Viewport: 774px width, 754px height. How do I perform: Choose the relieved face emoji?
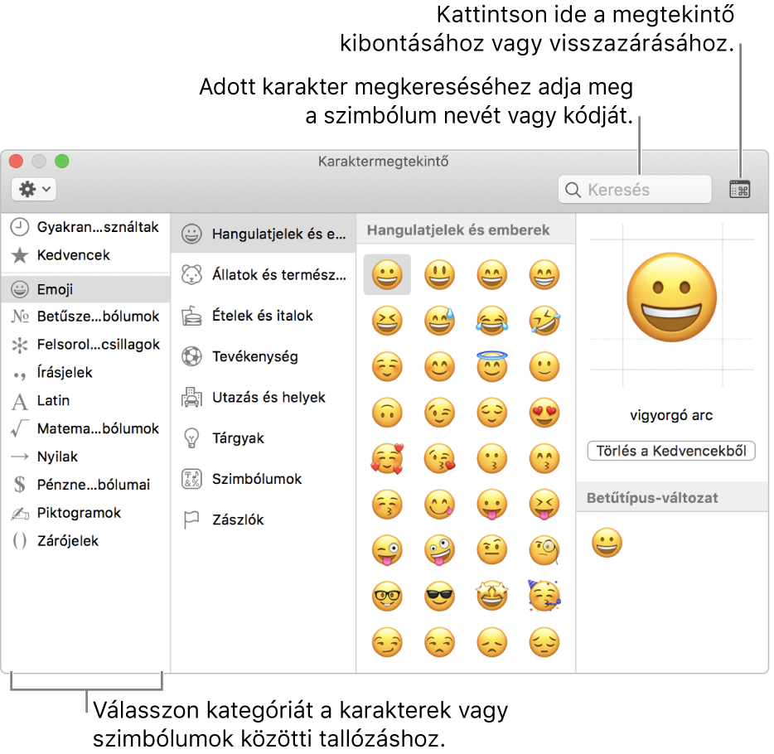492,413
